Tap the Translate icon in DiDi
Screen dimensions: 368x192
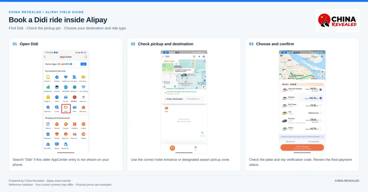click(x=202, y=134)
